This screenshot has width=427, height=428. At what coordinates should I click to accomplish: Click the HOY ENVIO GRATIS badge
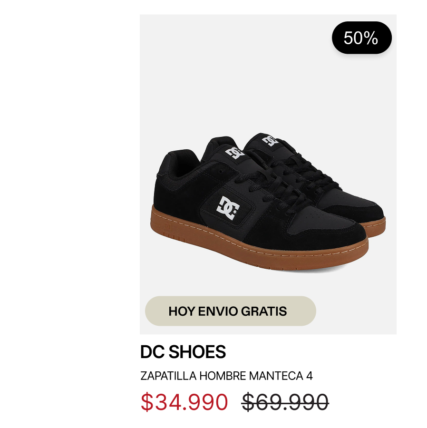click(x=230, y=311)
